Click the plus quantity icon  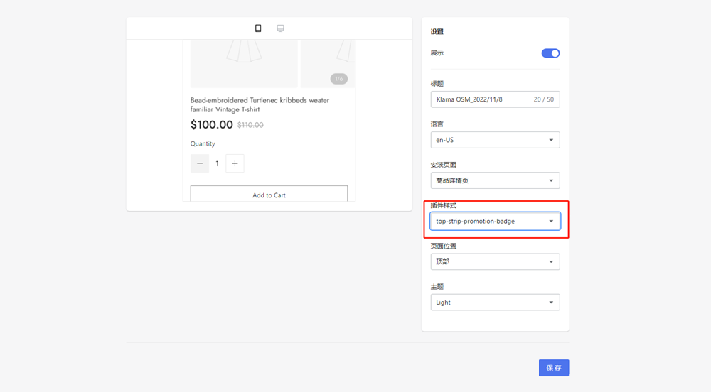point(235,163)
